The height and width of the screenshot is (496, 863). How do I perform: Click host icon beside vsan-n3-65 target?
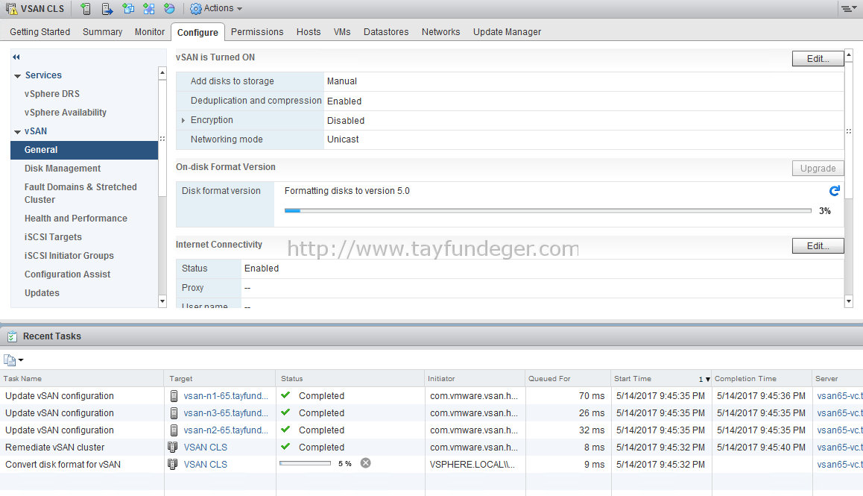coord(174,412)
